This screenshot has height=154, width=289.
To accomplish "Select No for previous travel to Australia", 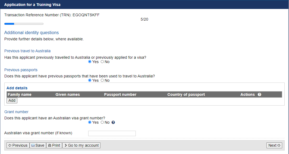I will tap(102, 62).
